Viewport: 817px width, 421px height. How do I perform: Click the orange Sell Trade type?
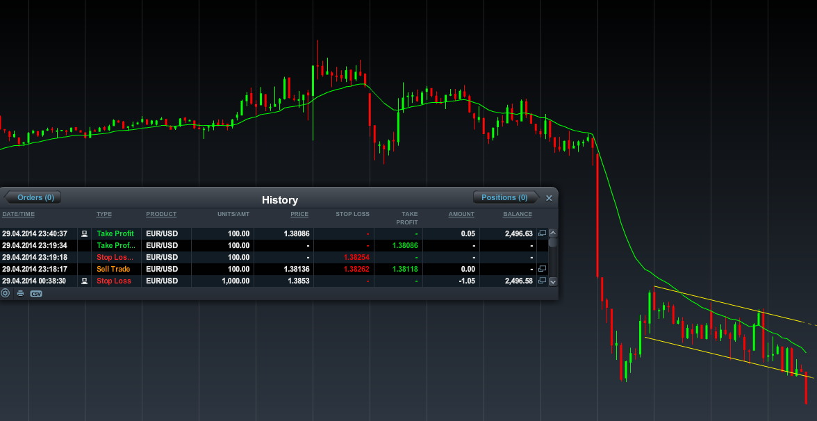click(113, 269)
